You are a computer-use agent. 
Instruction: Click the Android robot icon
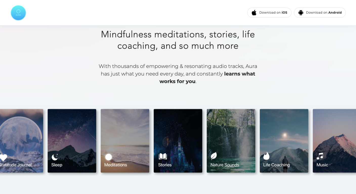pos(301,13)
